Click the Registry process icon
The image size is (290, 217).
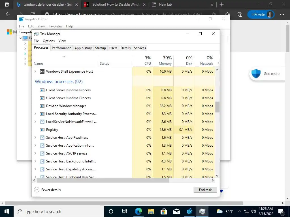(x=42, y=130)
